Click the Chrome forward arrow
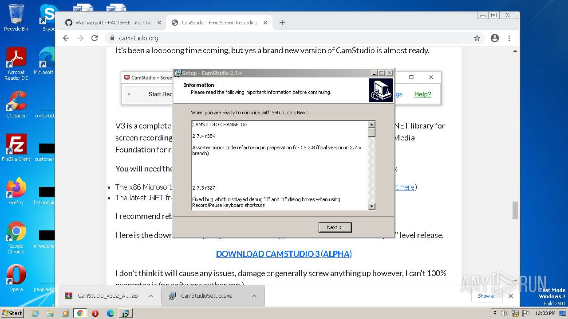Image resolution: width=568 pixels, height=319 pixels. click(x=80, y=38)
